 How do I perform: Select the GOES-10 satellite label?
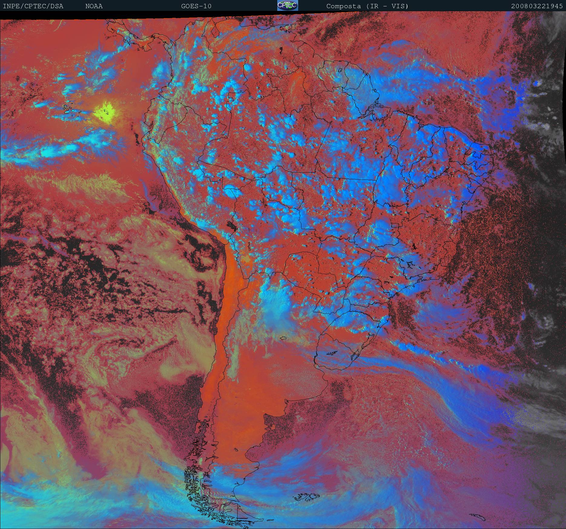196,6
